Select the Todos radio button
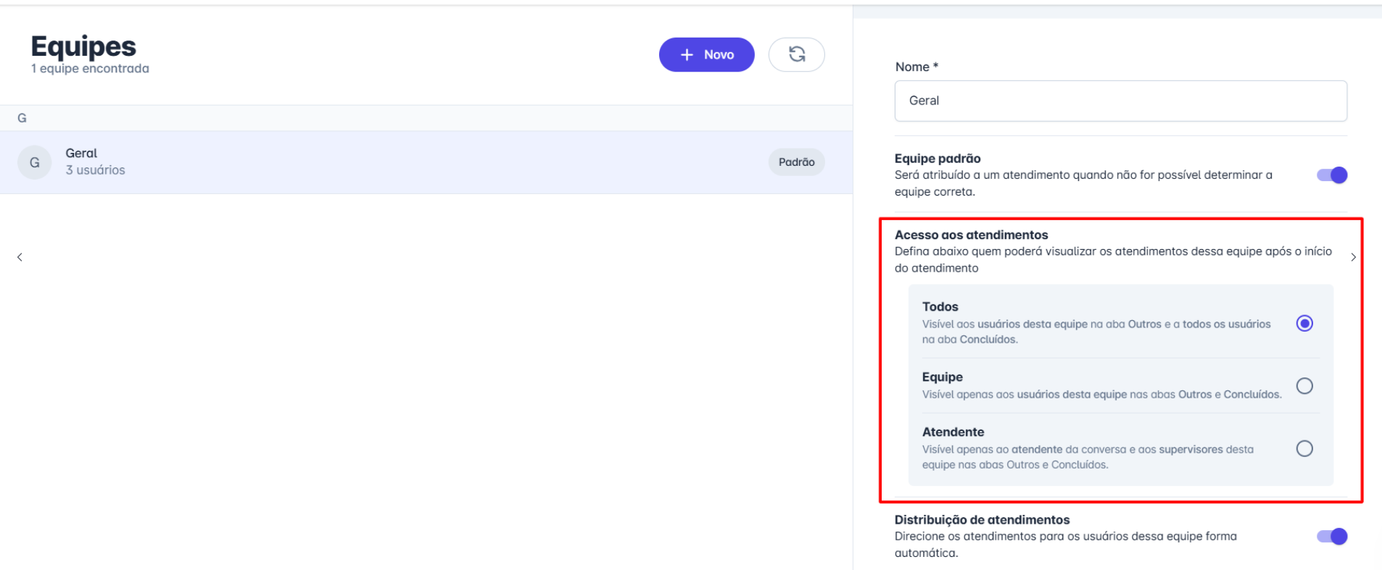Viewport: 1382px width, 570px height. click(x=1304, y=324)
